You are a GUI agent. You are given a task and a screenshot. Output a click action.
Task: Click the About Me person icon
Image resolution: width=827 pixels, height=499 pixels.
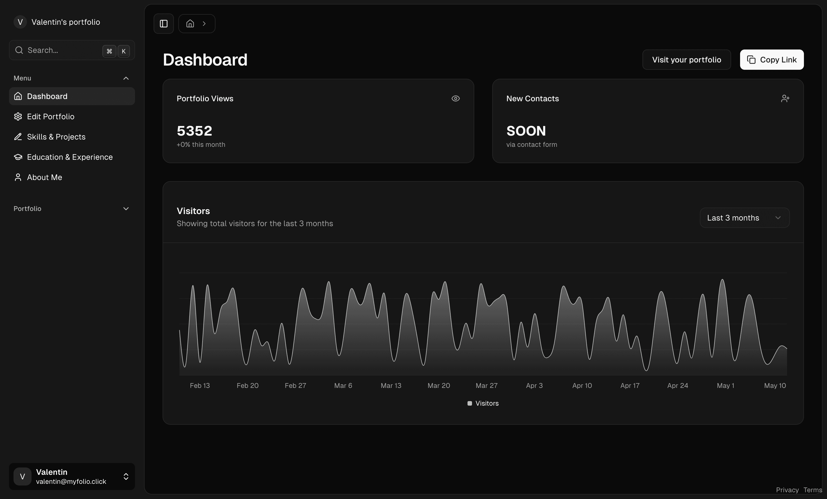(18, 177)
